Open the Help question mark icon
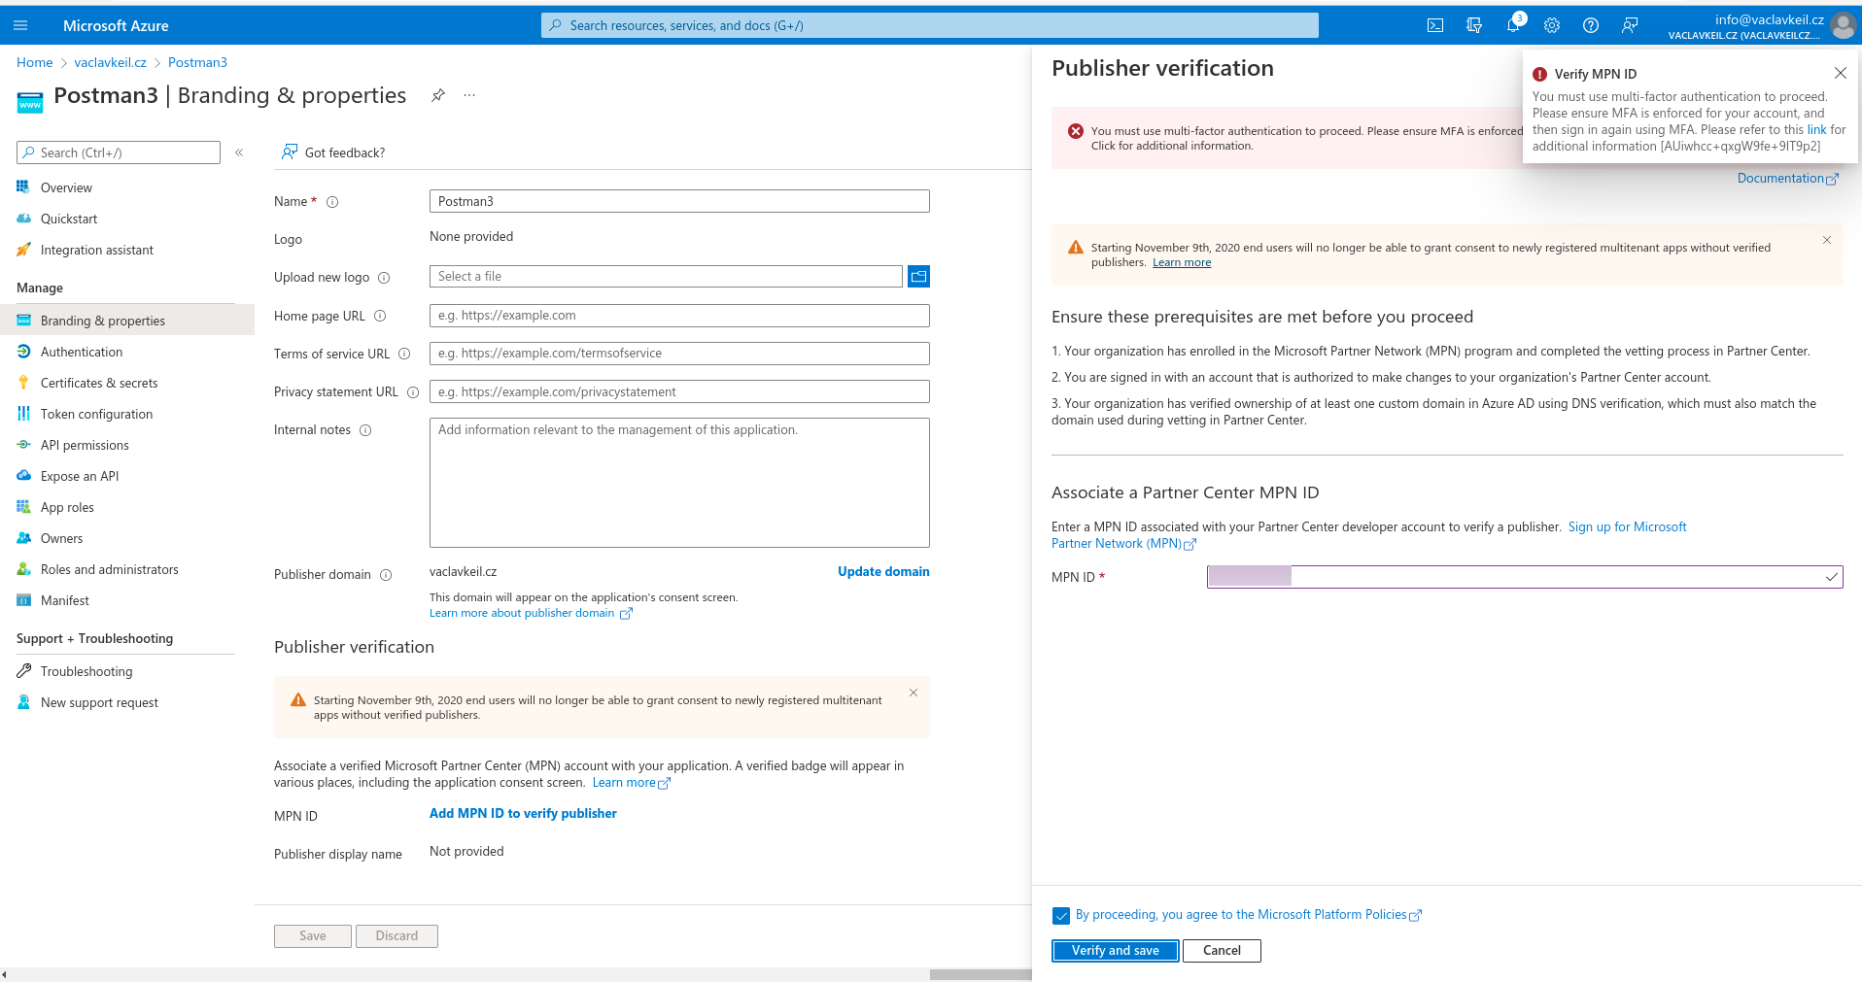The height and width of the screenshot is (982, 1862). click(1591, 25)
